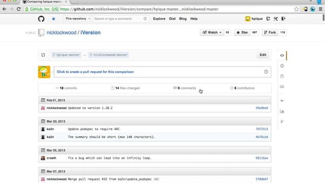
Task: Select the Comparing hpique:master browser tab
Action: coord(45,2)
